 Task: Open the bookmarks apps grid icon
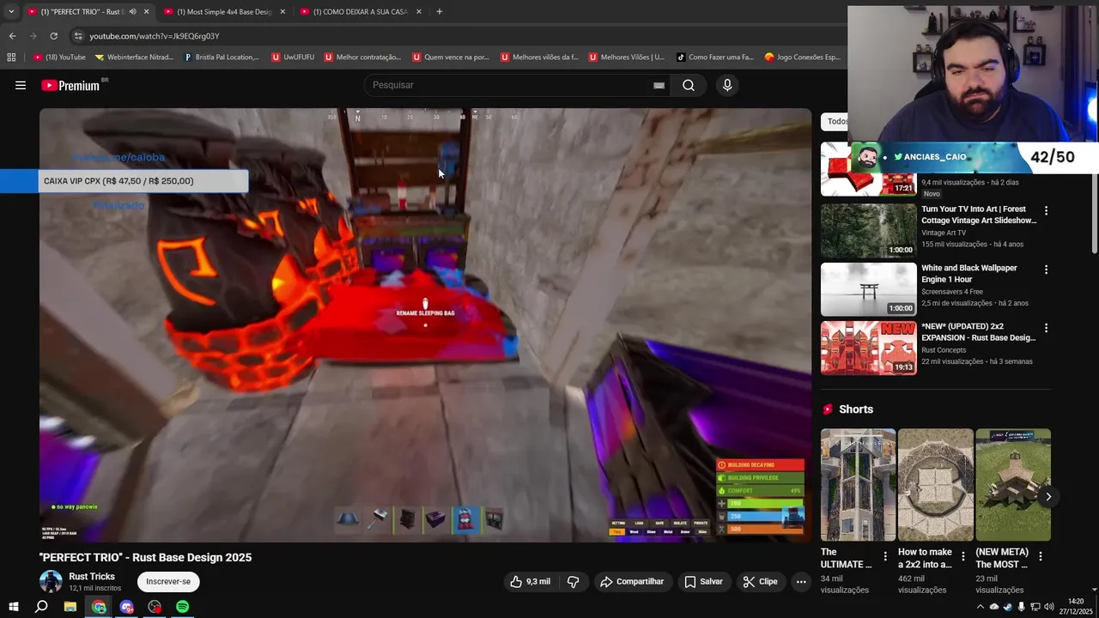(x=11, y=58)
